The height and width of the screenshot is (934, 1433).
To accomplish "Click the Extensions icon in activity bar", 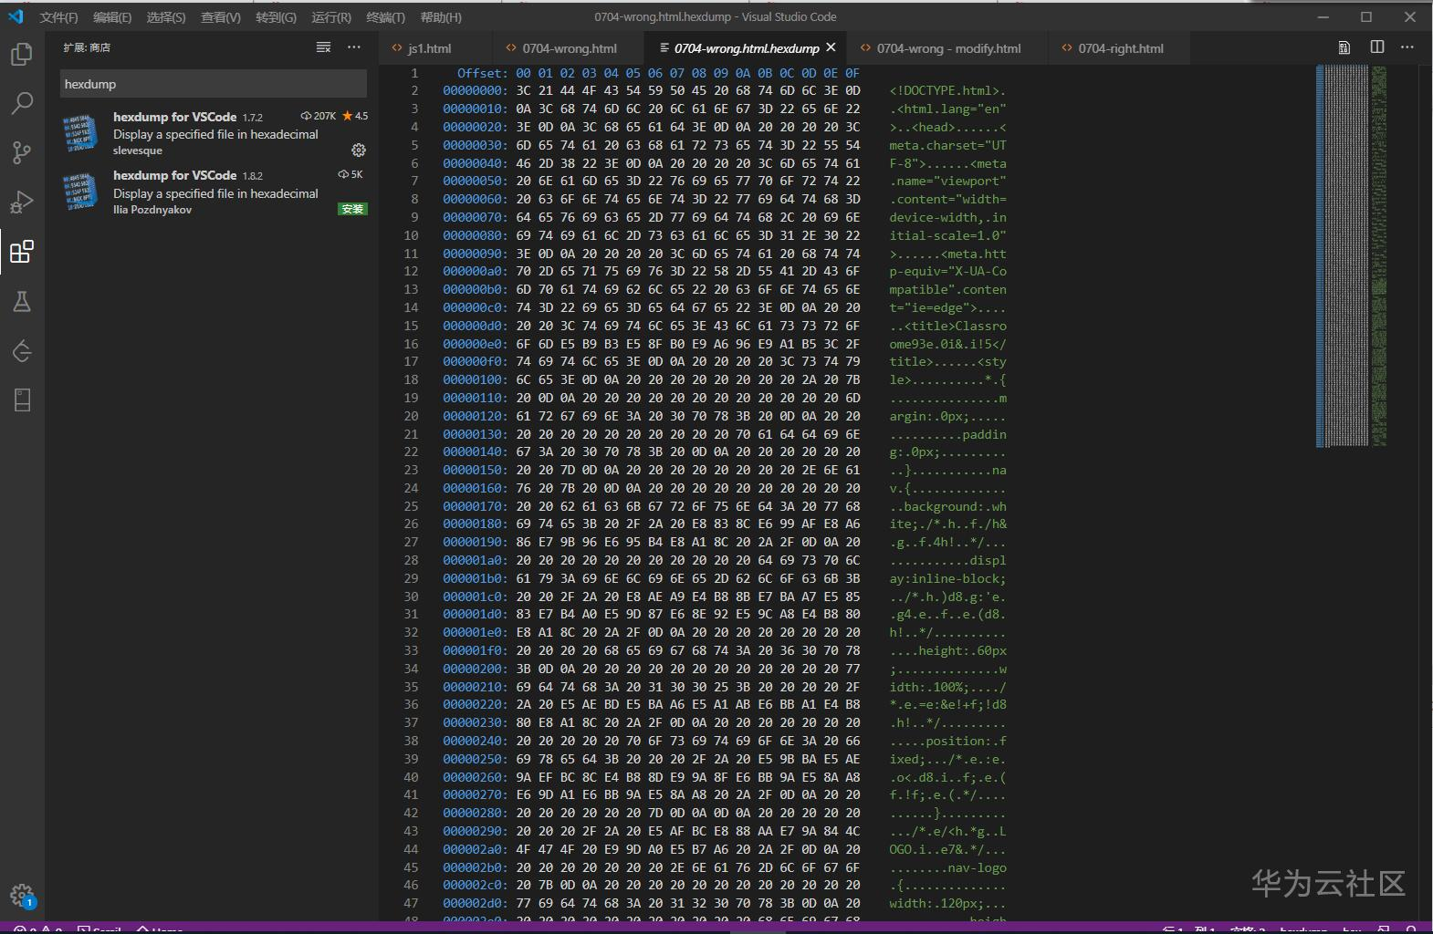I will (x=22, y=252).
